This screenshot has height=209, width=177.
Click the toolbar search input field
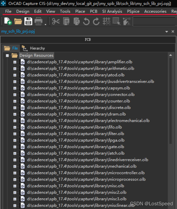154,21
